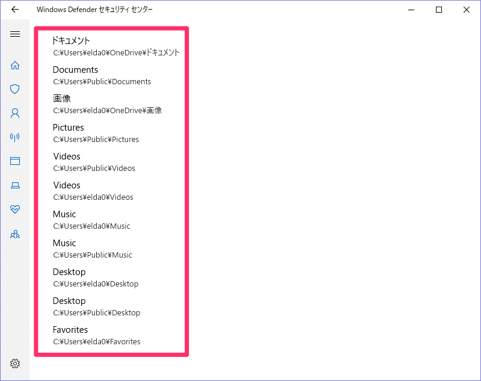Open account protection person icon
Viewport: 481px width, 381px height.
(14, 113)
